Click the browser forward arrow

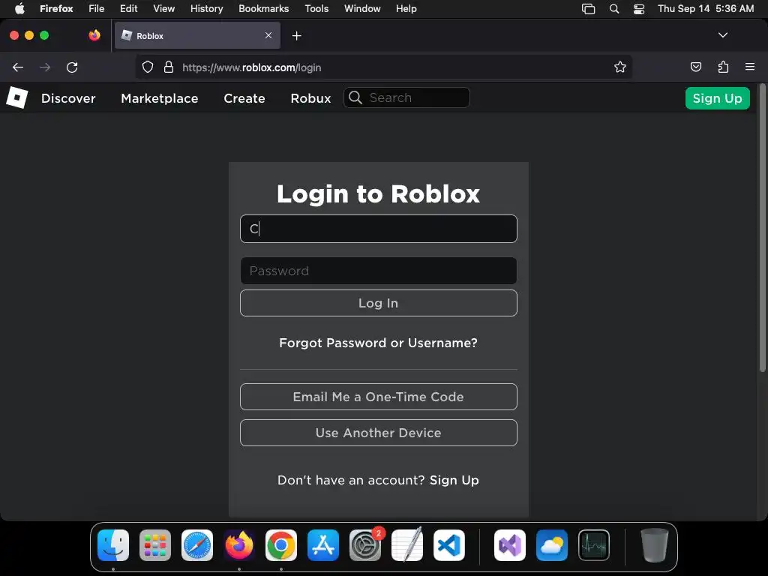tap(45, 67)
